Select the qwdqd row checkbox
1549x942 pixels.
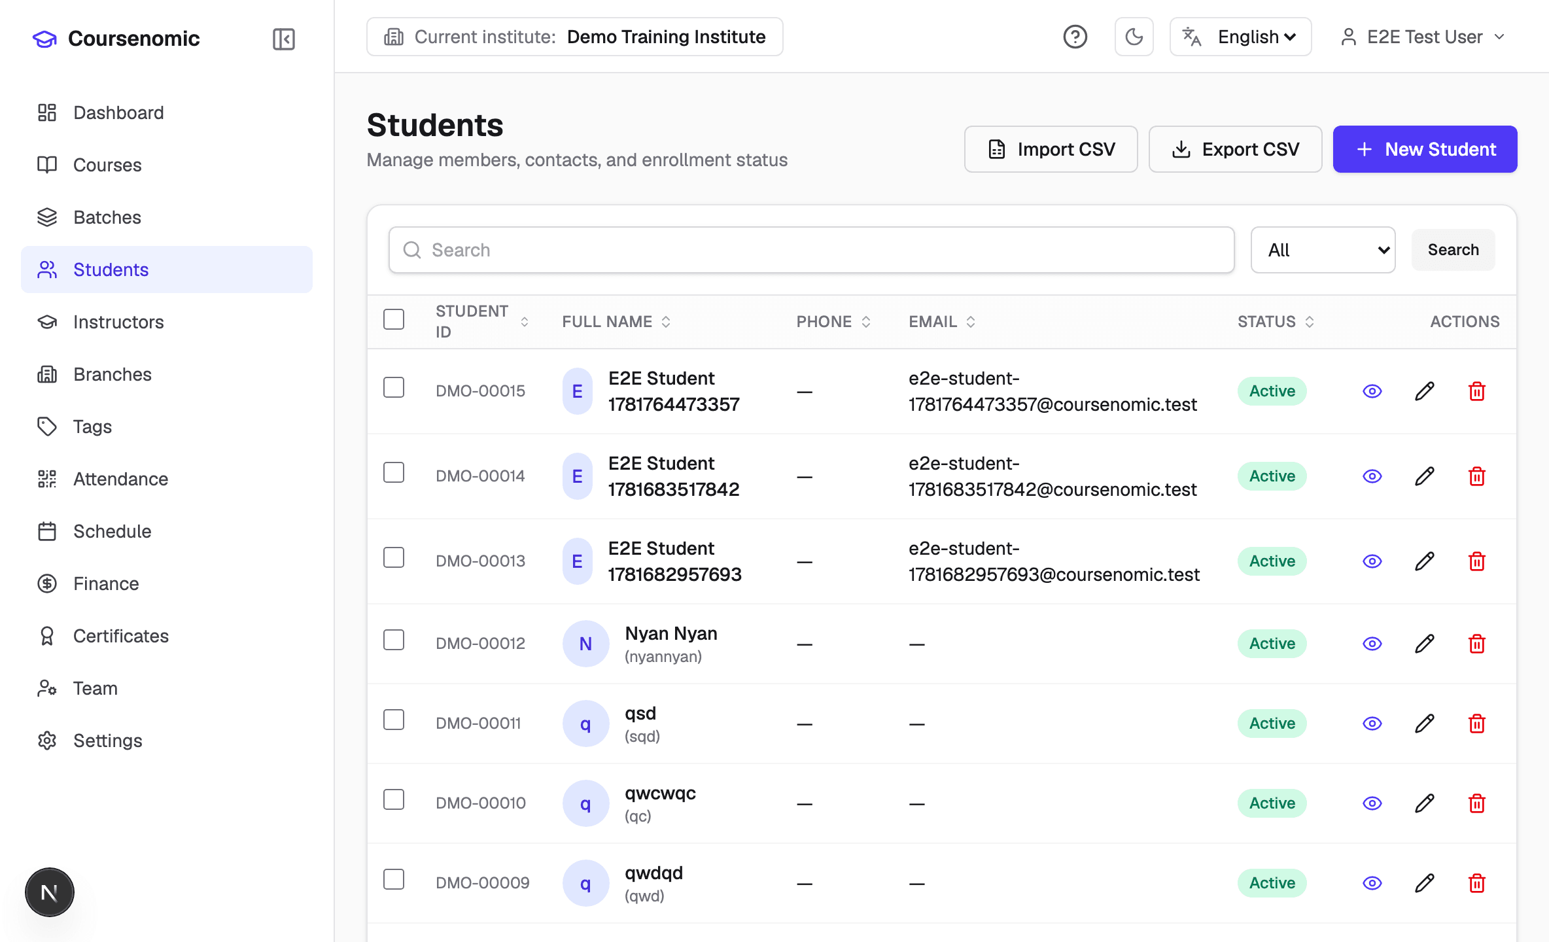pos(394,879)
